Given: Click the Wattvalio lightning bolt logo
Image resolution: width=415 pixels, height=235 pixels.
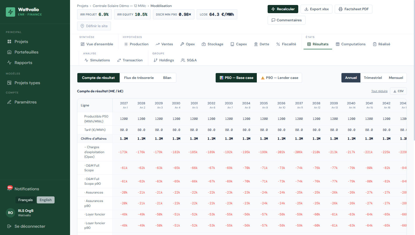Looking at the screenshot, I should 11,12.
